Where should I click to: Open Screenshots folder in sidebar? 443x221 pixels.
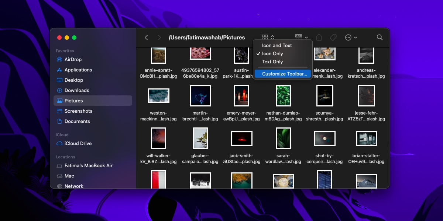[93, 111]
